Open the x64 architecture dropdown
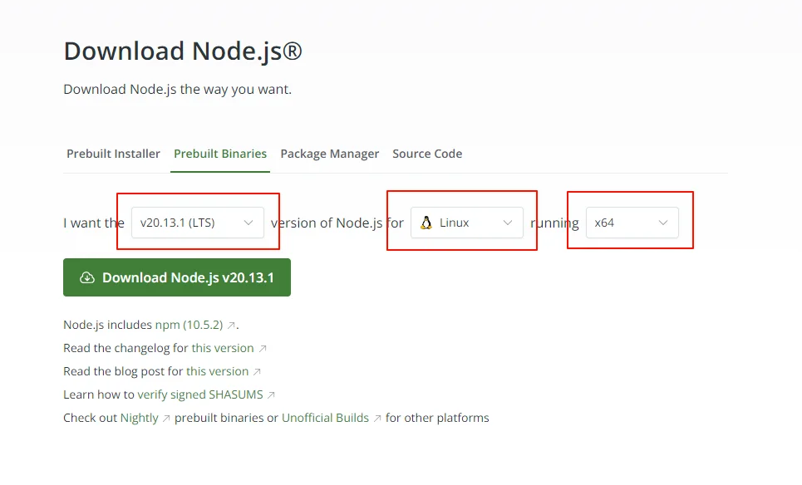The image size is (802, 485). point(632,223)
